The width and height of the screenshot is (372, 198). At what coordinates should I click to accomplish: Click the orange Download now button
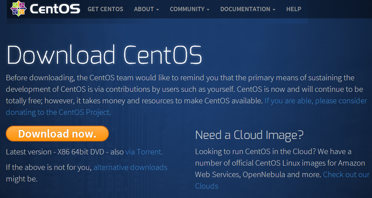(57, 134)
